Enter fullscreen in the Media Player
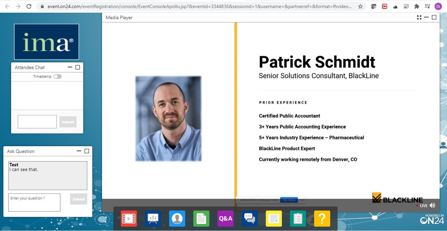The image size is (447, 231). pos(419,17)
